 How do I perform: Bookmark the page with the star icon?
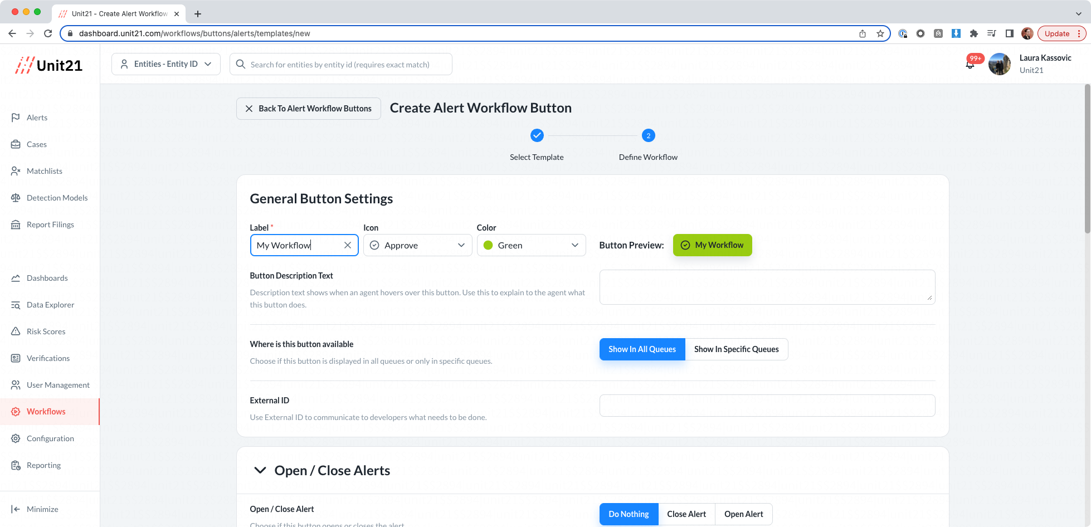880,33
